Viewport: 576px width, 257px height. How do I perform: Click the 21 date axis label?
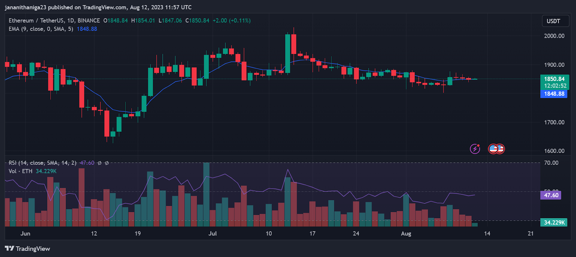pyautogui.click(x=531, y=233)
